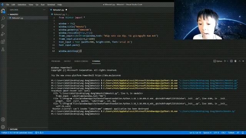246x138 pixels.
Task: Open the Run menu
Action: coord(43,5)
